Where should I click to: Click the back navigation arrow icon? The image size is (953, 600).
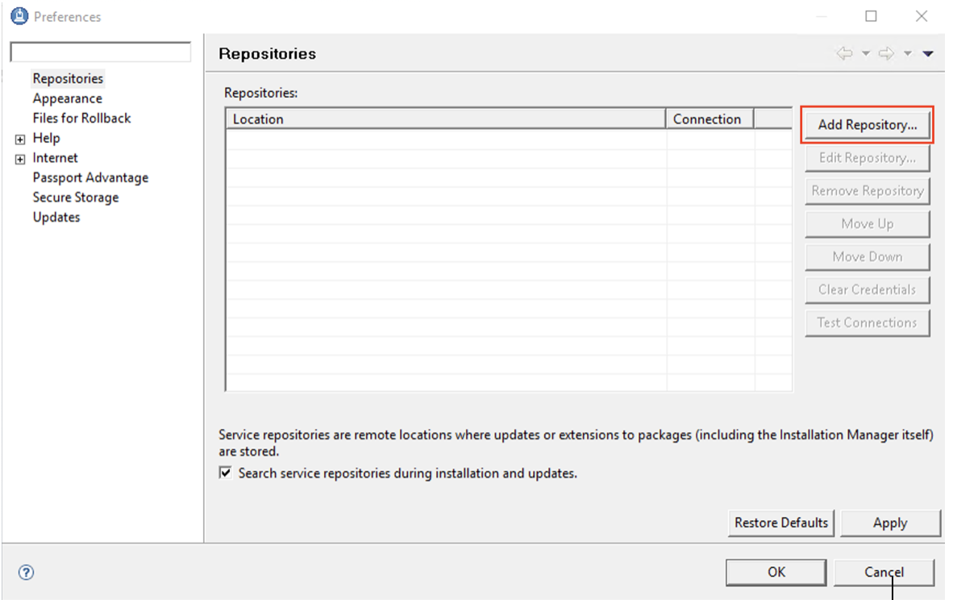click(844, 53)
